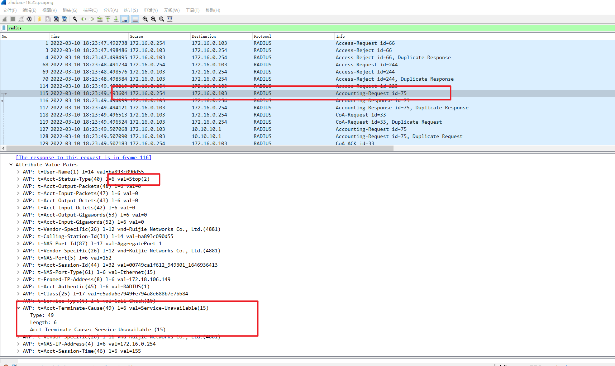Viewport: 615px width, 366px height.
Task: Toggle auto-scroll during live capture
Action: (125, 19)
